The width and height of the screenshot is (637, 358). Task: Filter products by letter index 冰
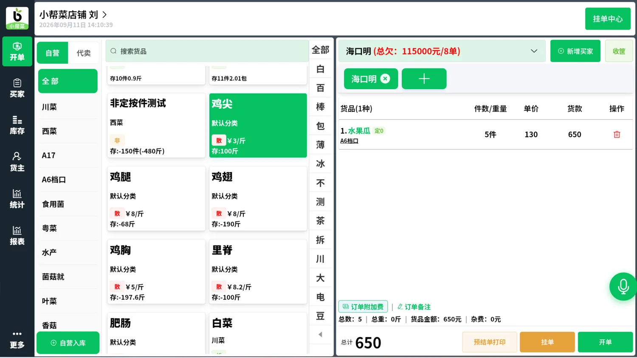(320, 164)
